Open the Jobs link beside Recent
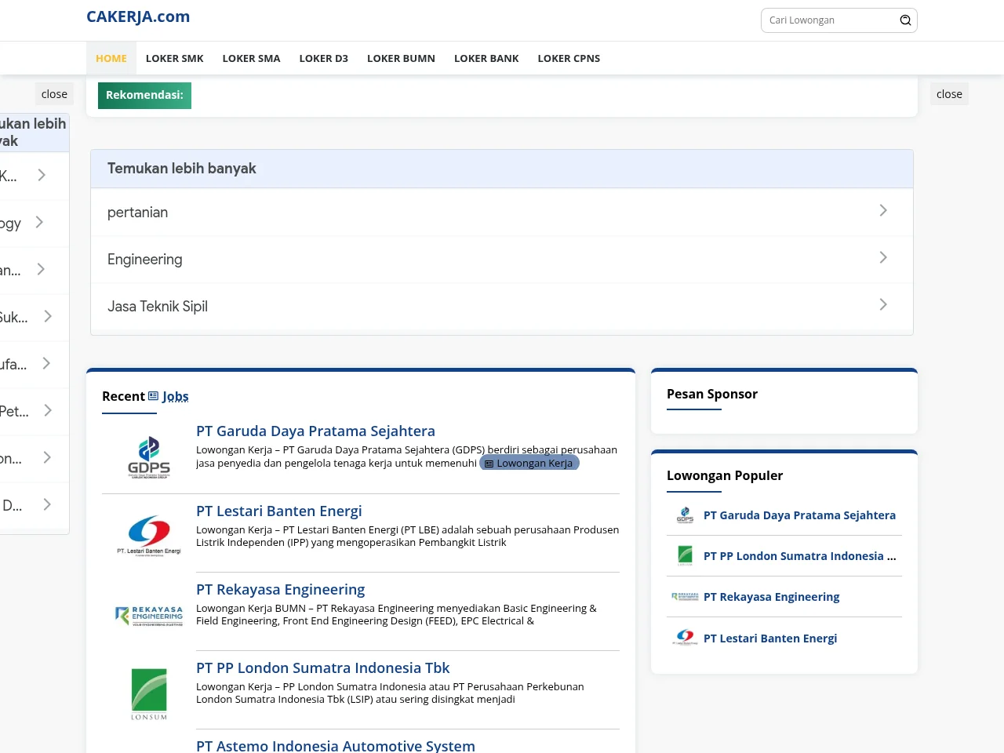This screenshot has width=1004, height=753. pos(176,396)
